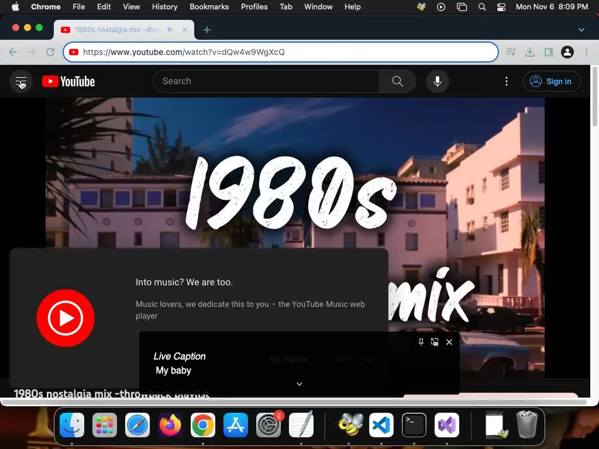Move Live Caption back to tab
The height and width of the screenshot is (449, 599).
tap(435, 342)
